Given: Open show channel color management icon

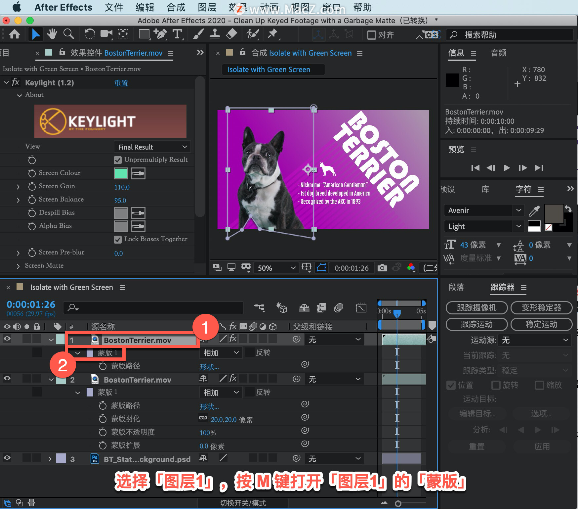Looking at the screenshot, I should click(411, 268).
